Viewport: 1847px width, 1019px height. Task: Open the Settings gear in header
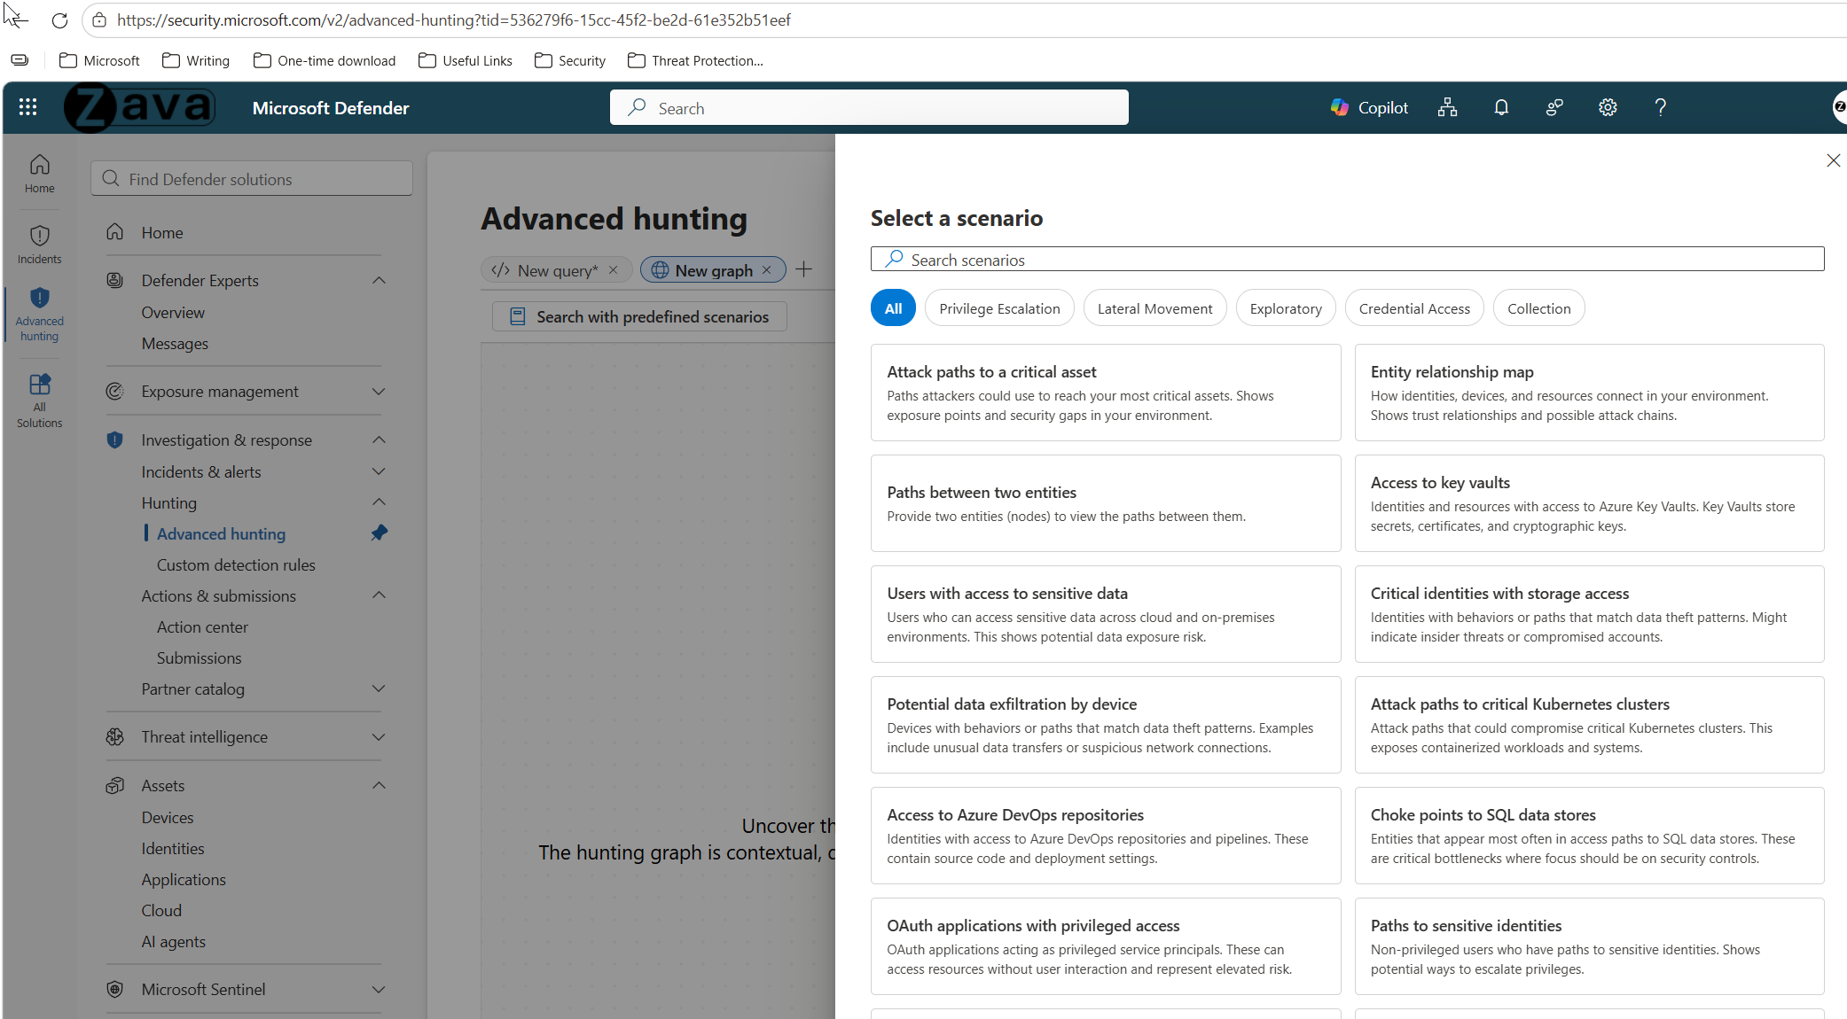point(1607,107)
